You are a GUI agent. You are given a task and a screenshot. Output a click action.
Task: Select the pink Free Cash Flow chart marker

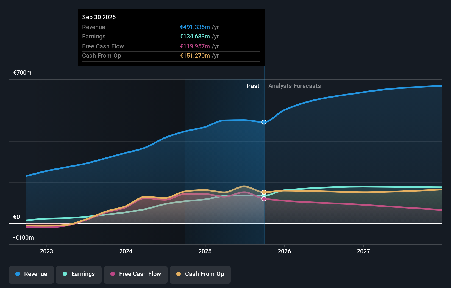pos(264,199)
